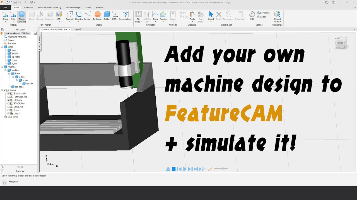Select the spindle solid in Solids tree

click(x=15, y=54)
